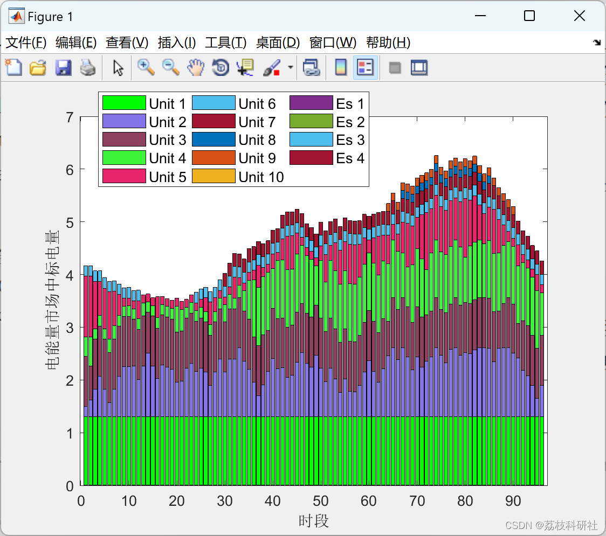Save the figure with the floppy icon
This screenshot has width=606, height=536.
pos(63,67)
